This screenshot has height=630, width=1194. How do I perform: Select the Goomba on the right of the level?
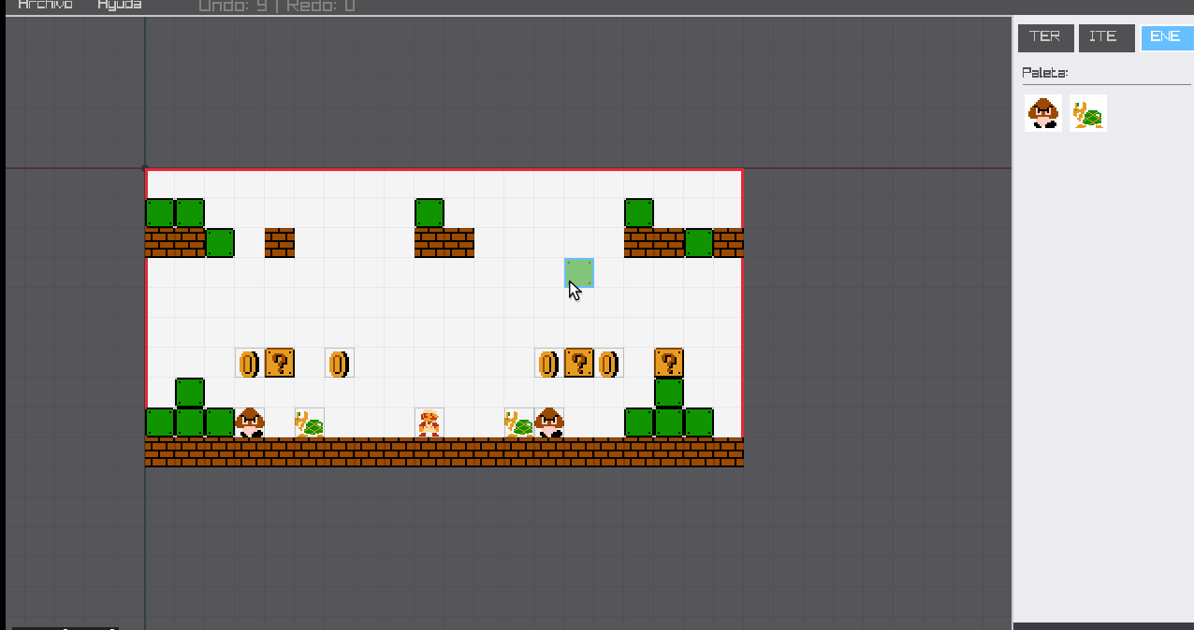[549, 422]
